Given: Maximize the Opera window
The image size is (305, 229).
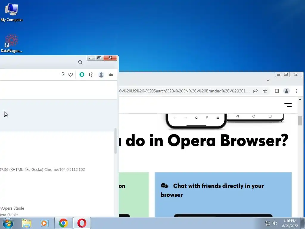Looking at the screenshot, I should pyautogui.click(x=99, y=58).
